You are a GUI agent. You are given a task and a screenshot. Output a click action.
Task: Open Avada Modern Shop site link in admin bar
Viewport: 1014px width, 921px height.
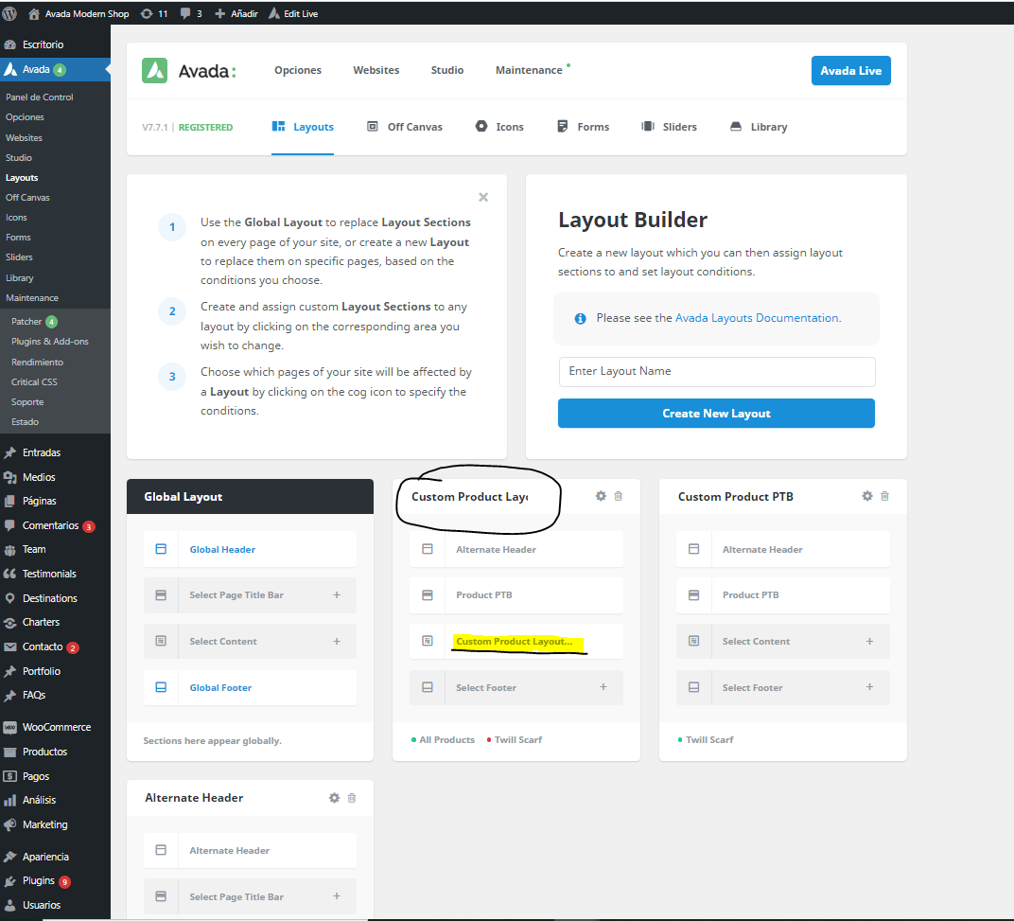[x=79, y=13]
